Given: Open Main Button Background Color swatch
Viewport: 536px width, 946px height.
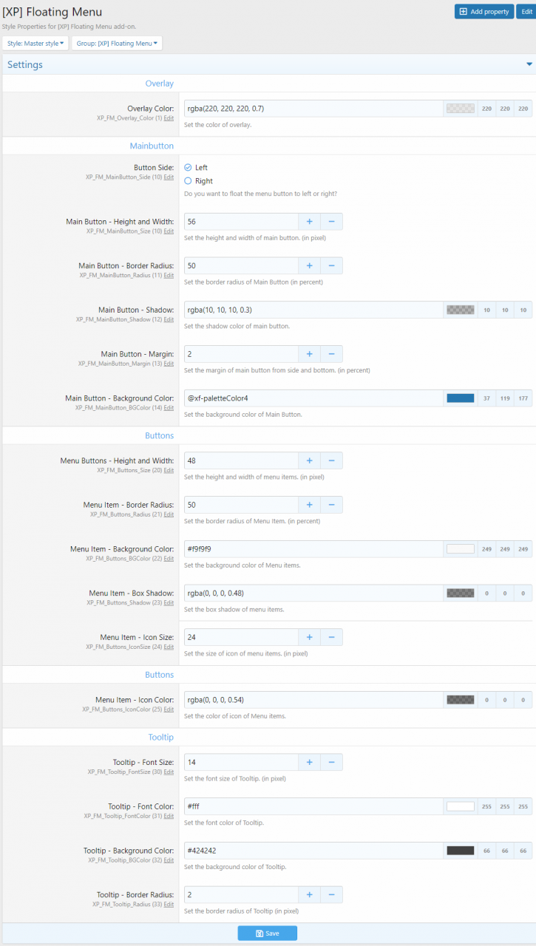Looking at the screenshot, I should click(x=460, y=398).
